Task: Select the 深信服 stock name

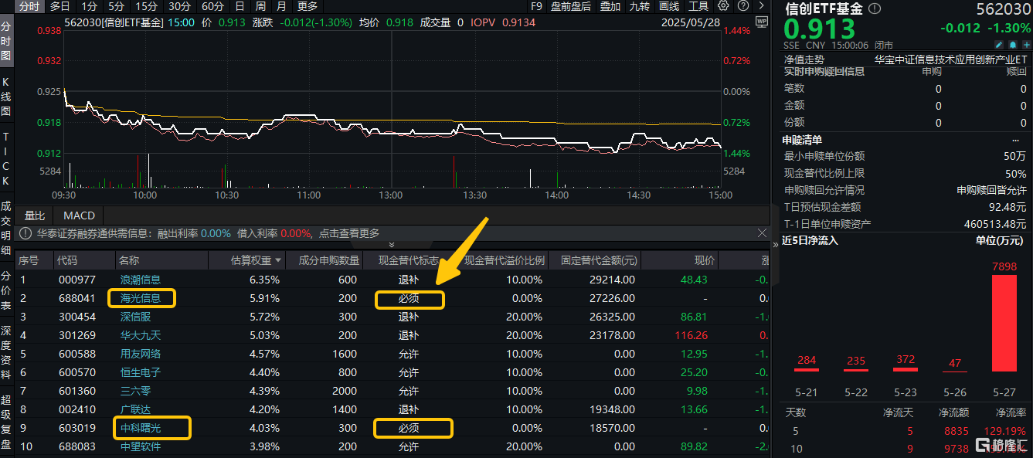Action: point(135,317)
